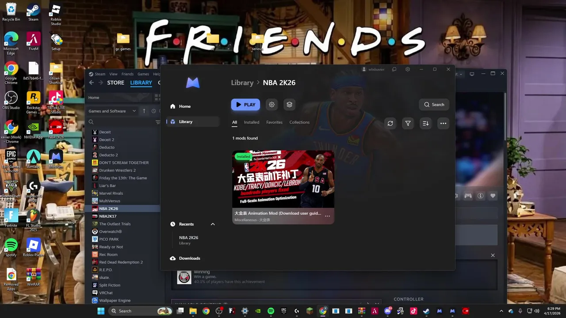Click the Search button in Modrinth
The image size is (566, 318).
coord(434,105)
